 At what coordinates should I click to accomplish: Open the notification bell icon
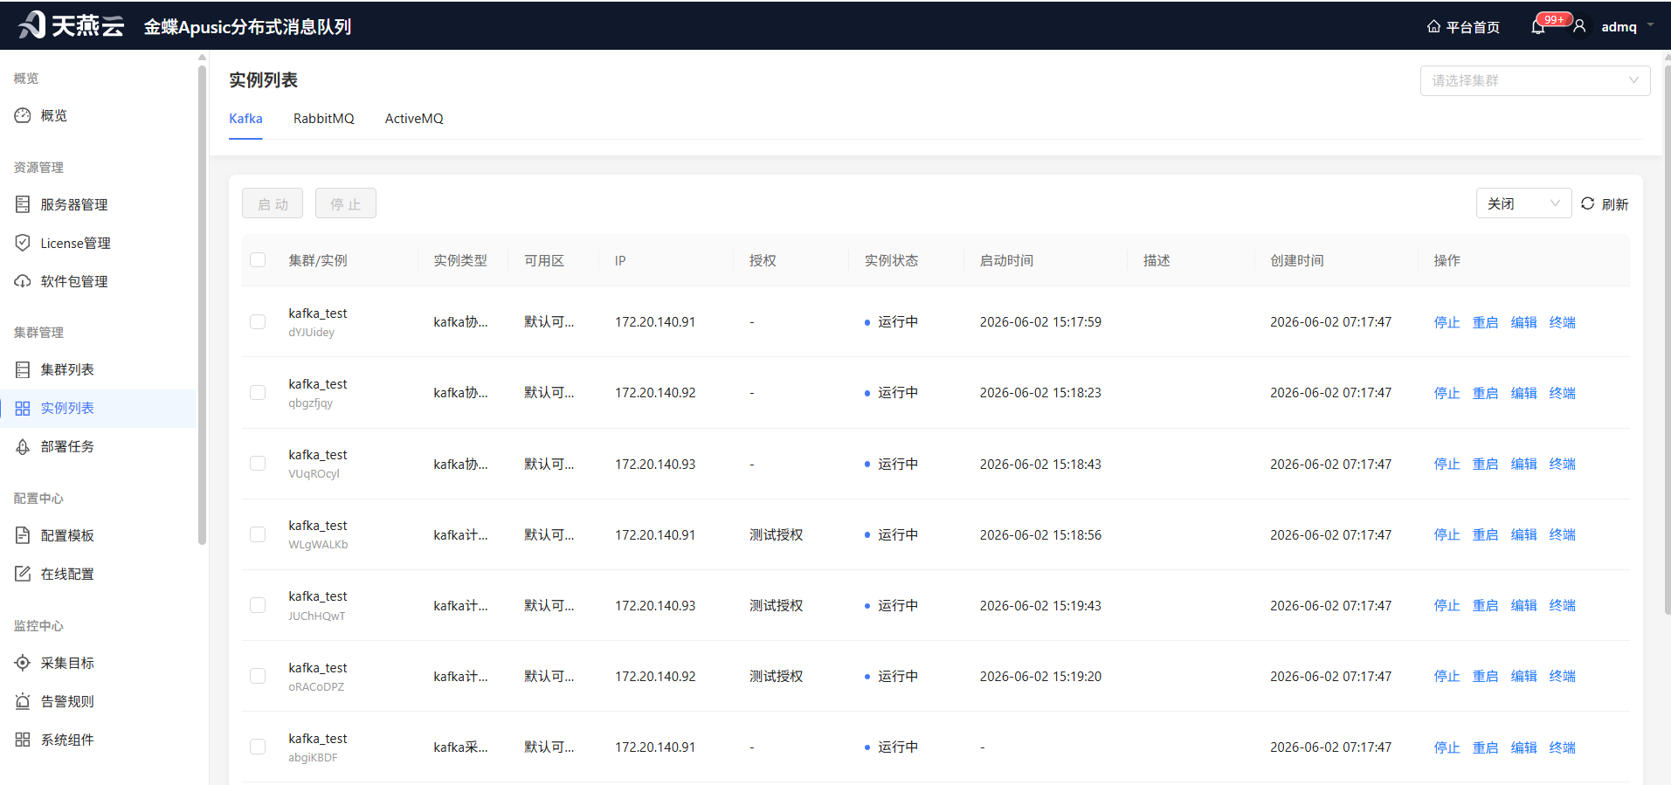coord(1537,27)
